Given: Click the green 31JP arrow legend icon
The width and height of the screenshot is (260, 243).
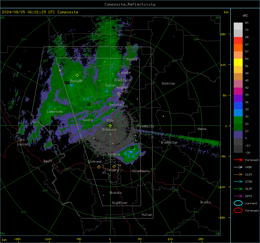Looking at the screenshot, I should pos(238,189).
